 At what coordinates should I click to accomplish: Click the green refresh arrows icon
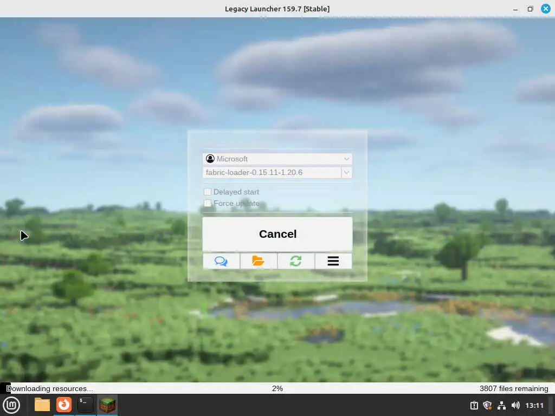296,261
